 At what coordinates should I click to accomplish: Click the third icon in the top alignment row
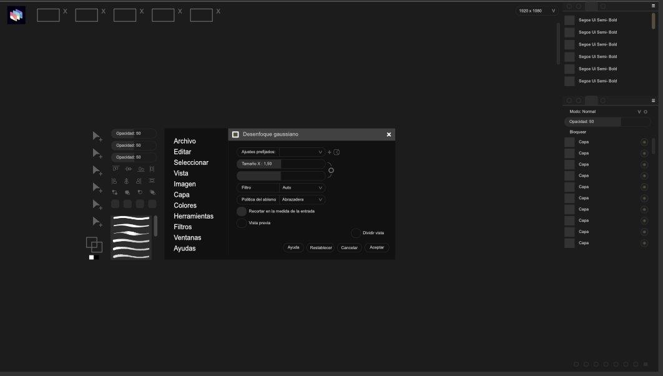tap(141, 169)
